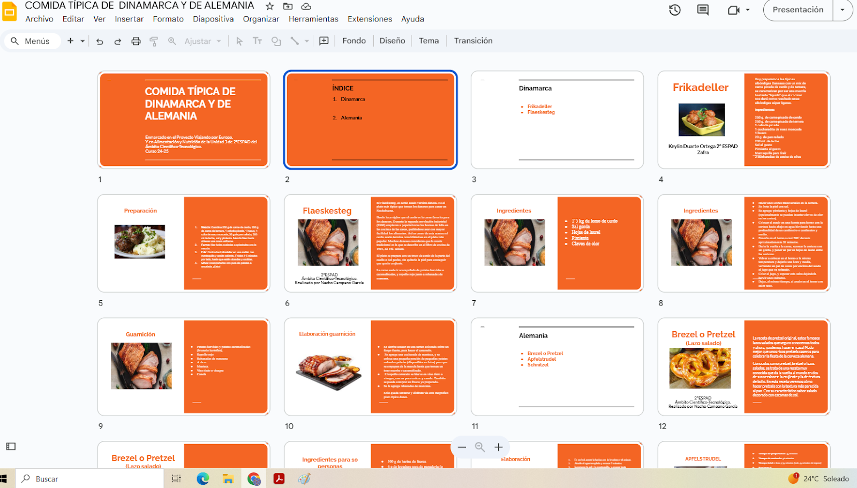Click the Transición button

473,41
